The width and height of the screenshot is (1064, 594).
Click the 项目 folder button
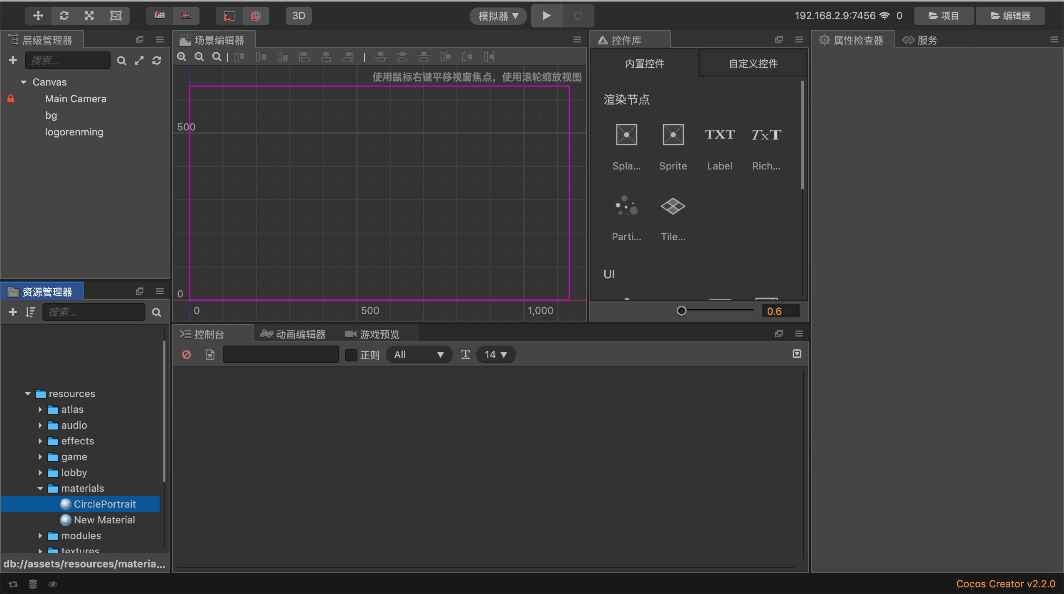coord(943,16)
